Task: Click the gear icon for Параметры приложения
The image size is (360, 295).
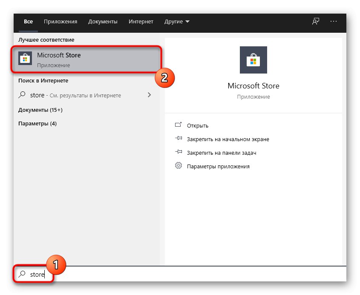Action: click(179, 165)
